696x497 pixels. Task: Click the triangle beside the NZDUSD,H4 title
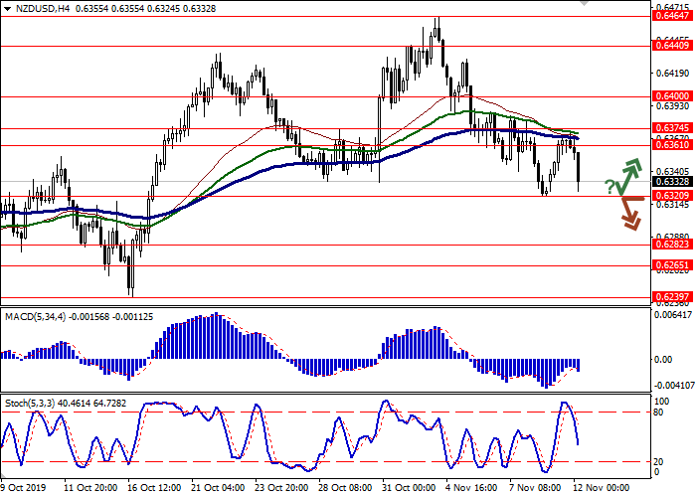click(6, 6)
